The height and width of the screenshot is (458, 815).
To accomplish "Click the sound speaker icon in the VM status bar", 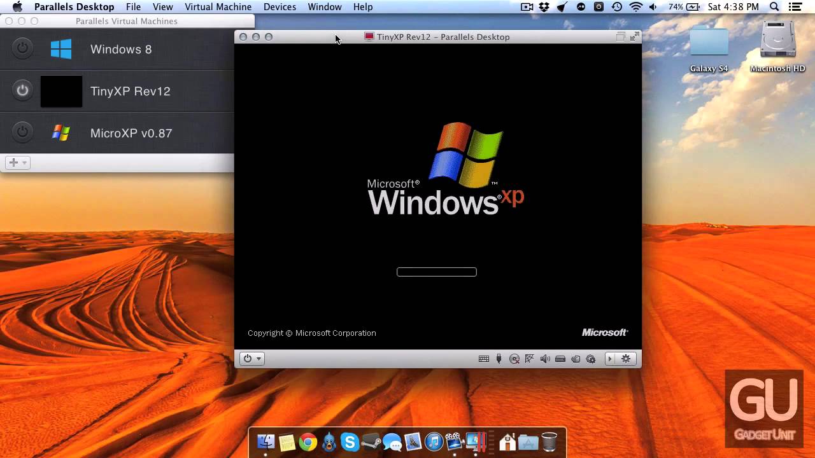I will pyautogui.click(x=545, y=359).
